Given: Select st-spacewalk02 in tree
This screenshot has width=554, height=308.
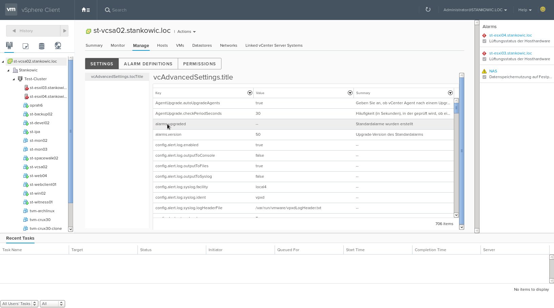Looking at the screenshot, I should 44,158.
